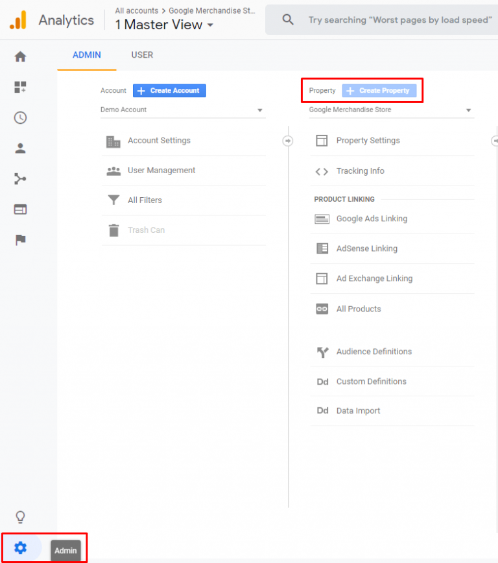Expand the 1 Master View picker
The height and width of the screenshot is (563, 498).
click(x=163, y=25)
